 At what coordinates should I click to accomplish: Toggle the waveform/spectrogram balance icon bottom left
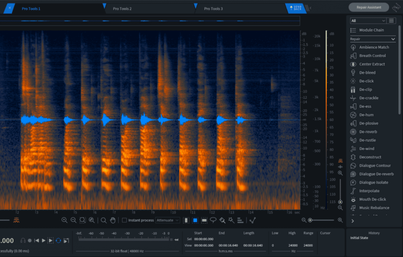(x=16, y=220)
